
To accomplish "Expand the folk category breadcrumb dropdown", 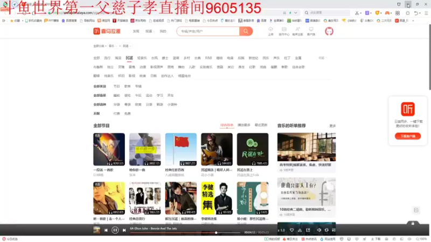I will point(127,46).
